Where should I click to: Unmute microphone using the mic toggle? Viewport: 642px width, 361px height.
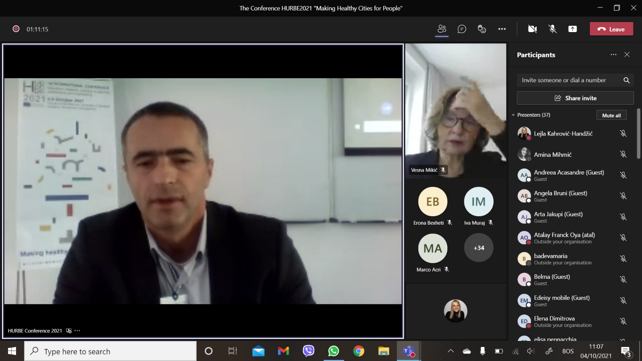[553, 29]
